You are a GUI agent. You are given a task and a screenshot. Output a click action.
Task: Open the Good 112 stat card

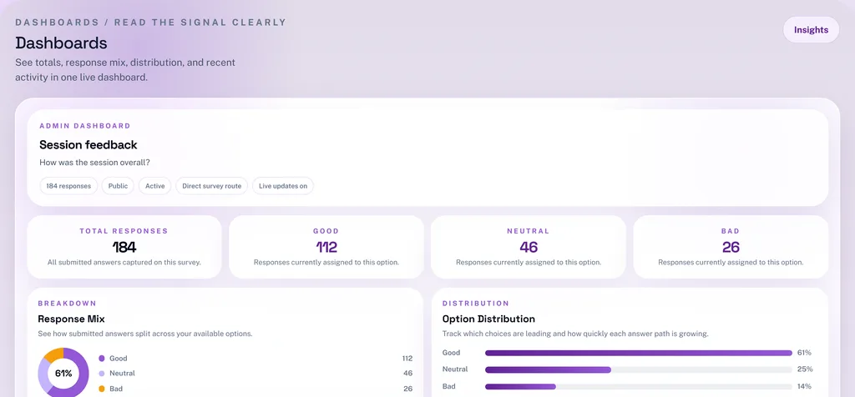pos(326,247)
